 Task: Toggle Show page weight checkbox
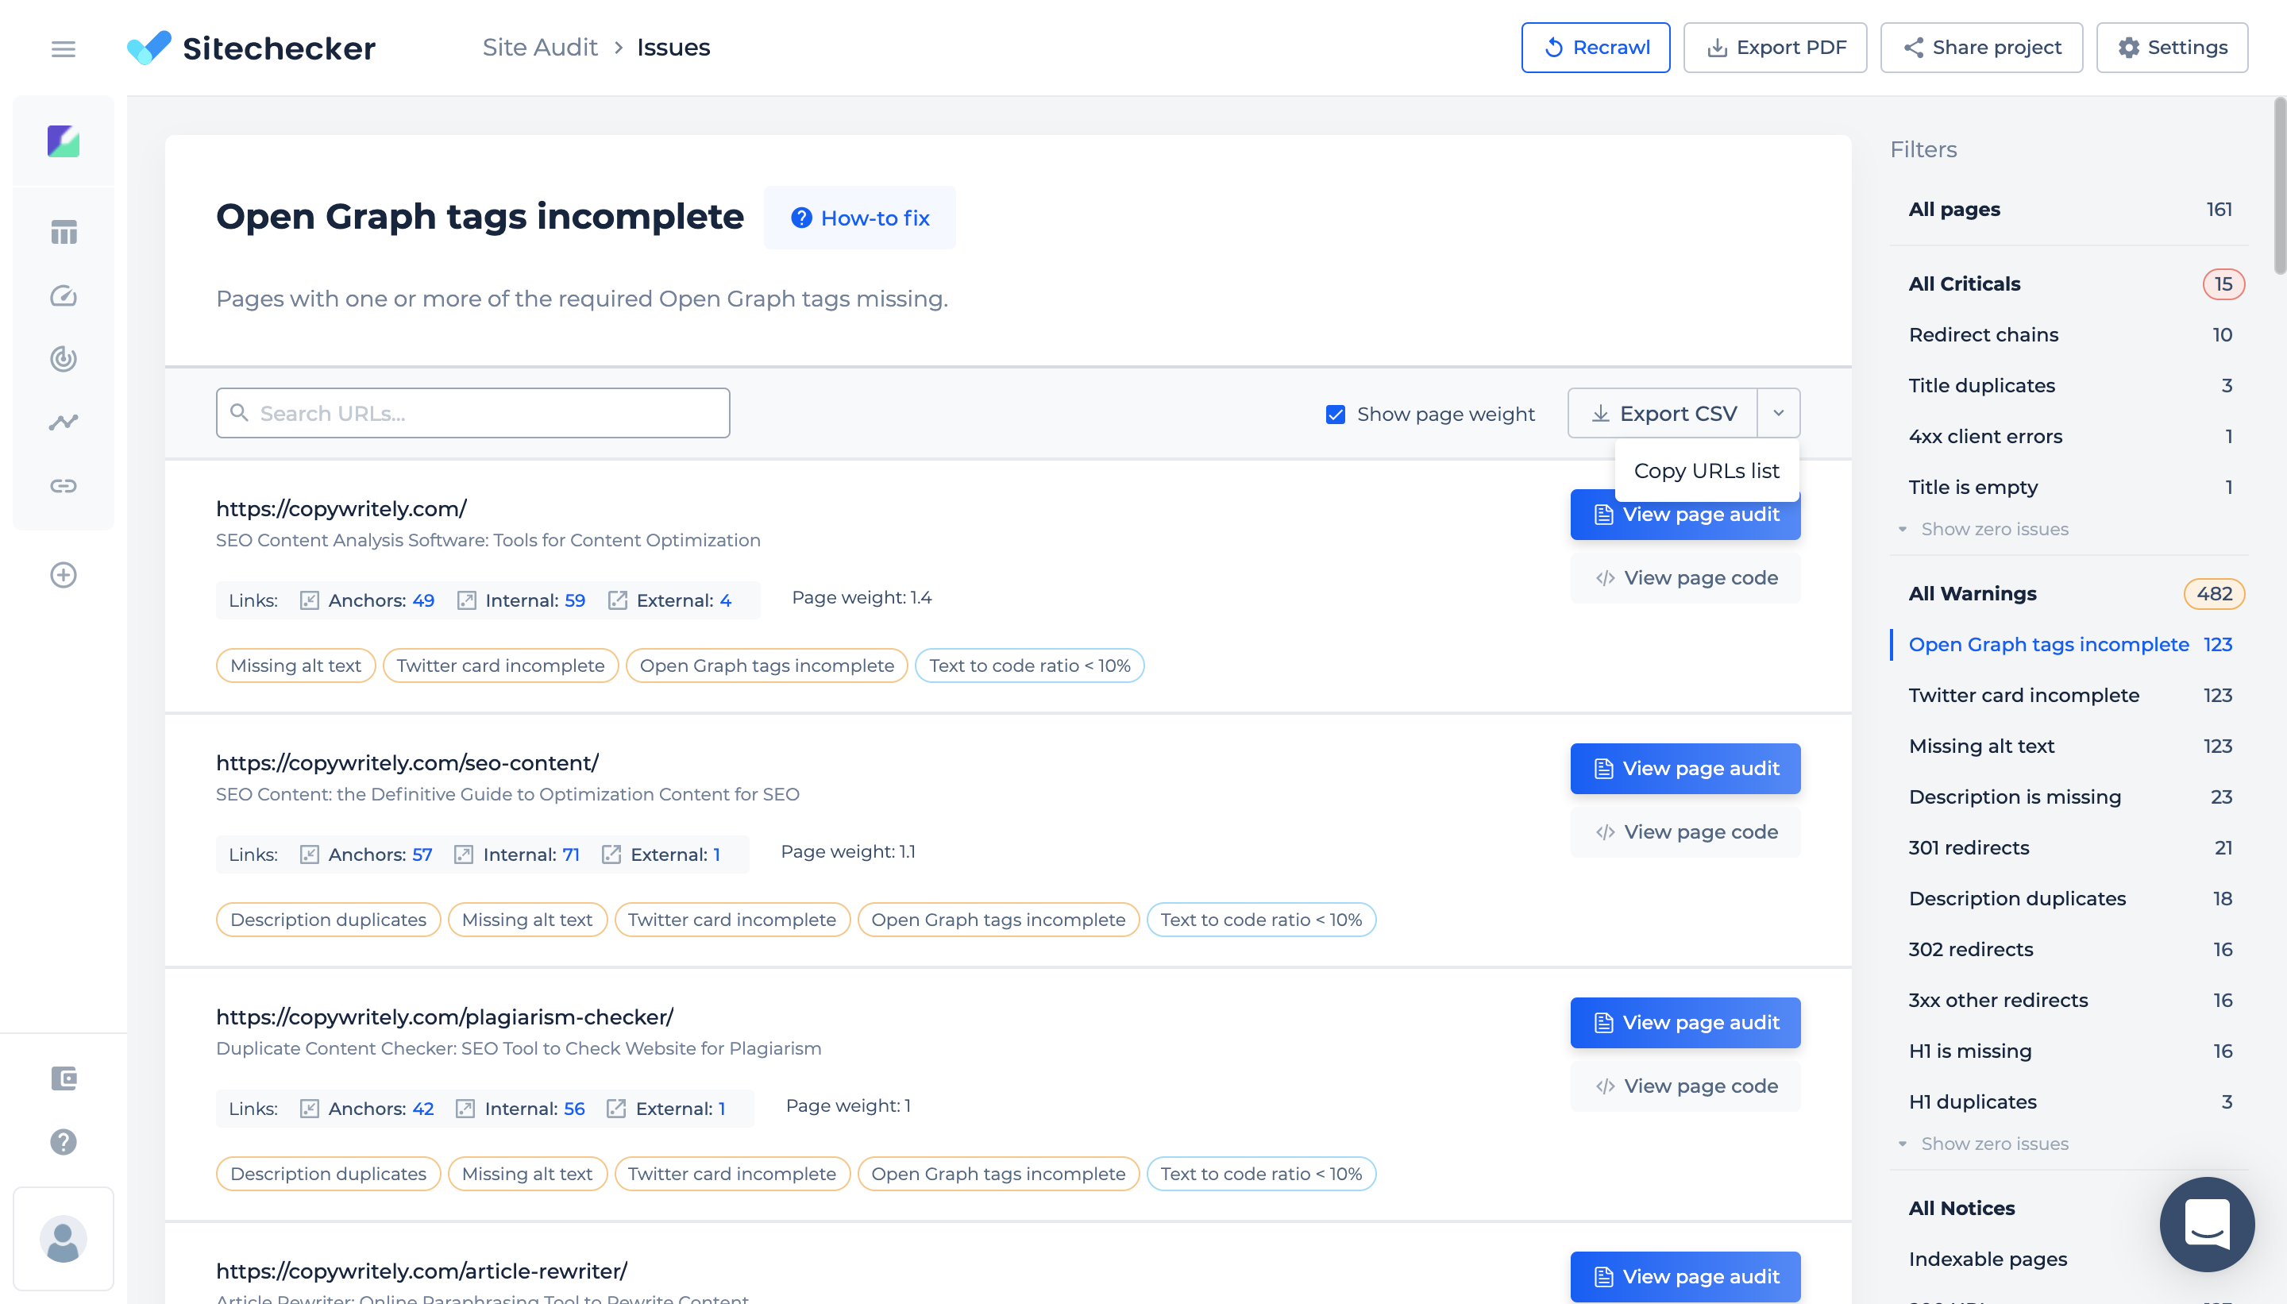click(x=1335, y=414)
